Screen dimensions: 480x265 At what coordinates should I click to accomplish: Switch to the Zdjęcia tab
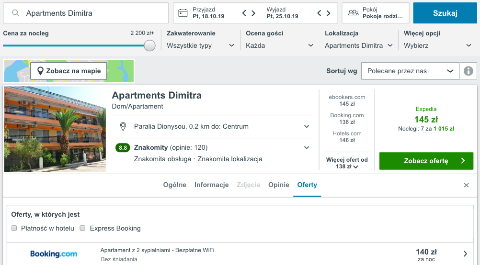[x=248, y=185]
